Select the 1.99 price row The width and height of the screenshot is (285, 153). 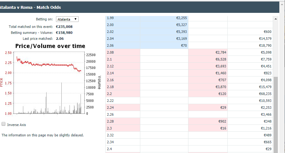pos(189,18)
